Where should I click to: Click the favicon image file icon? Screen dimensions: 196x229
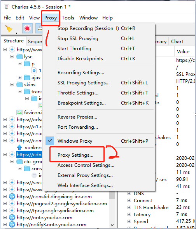(x=19, y=112)
